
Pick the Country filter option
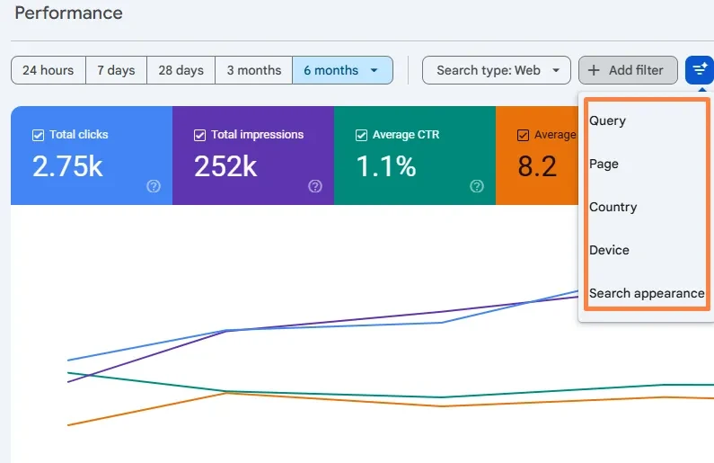(x=613, y=207)
